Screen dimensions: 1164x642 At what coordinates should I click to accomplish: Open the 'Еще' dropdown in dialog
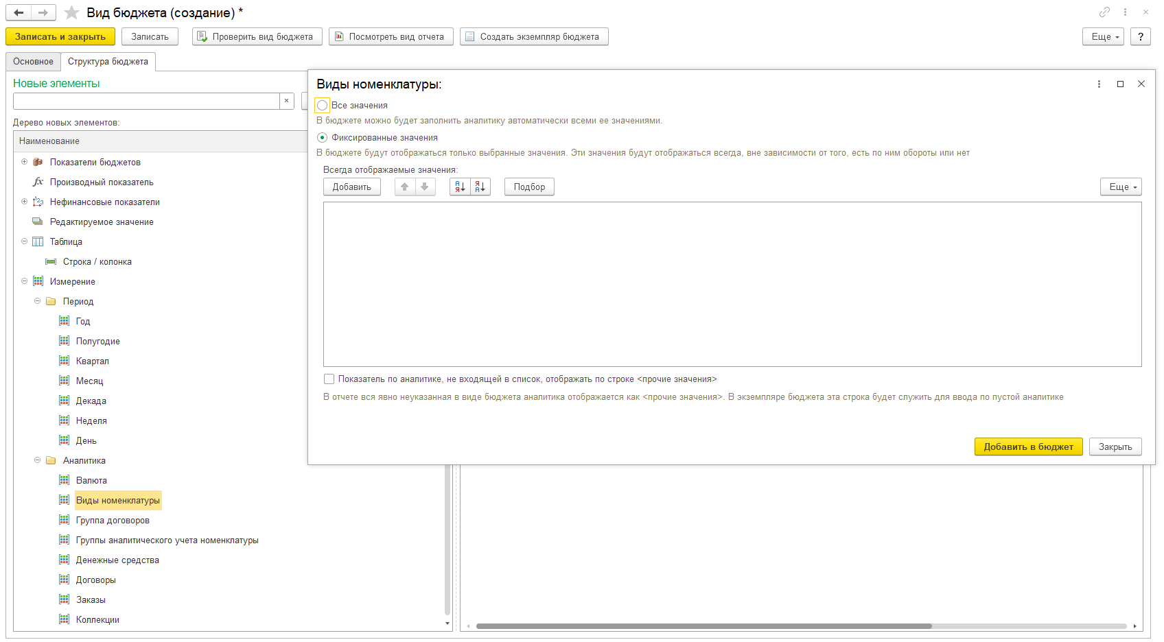pyautogui.click(x=1121, y=187)
